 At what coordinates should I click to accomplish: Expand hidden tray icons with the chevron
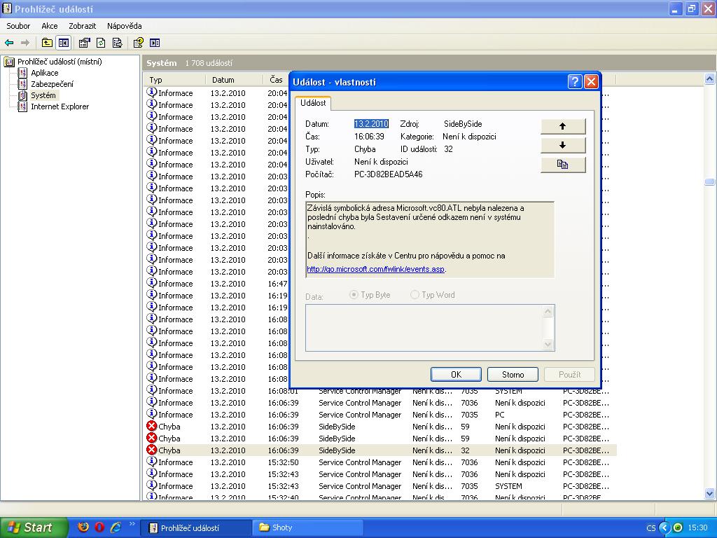(664, 527)
